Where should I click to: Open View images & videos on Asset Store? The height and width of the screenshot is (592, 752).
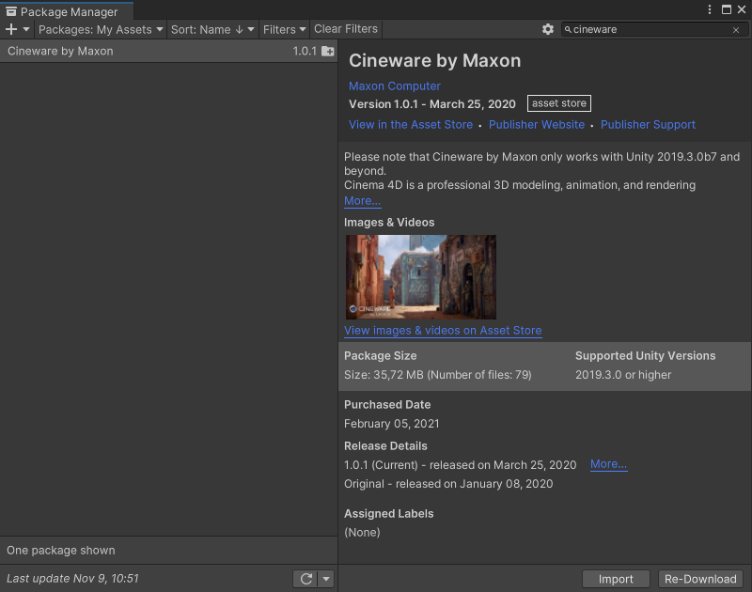[x=443, y=330]
